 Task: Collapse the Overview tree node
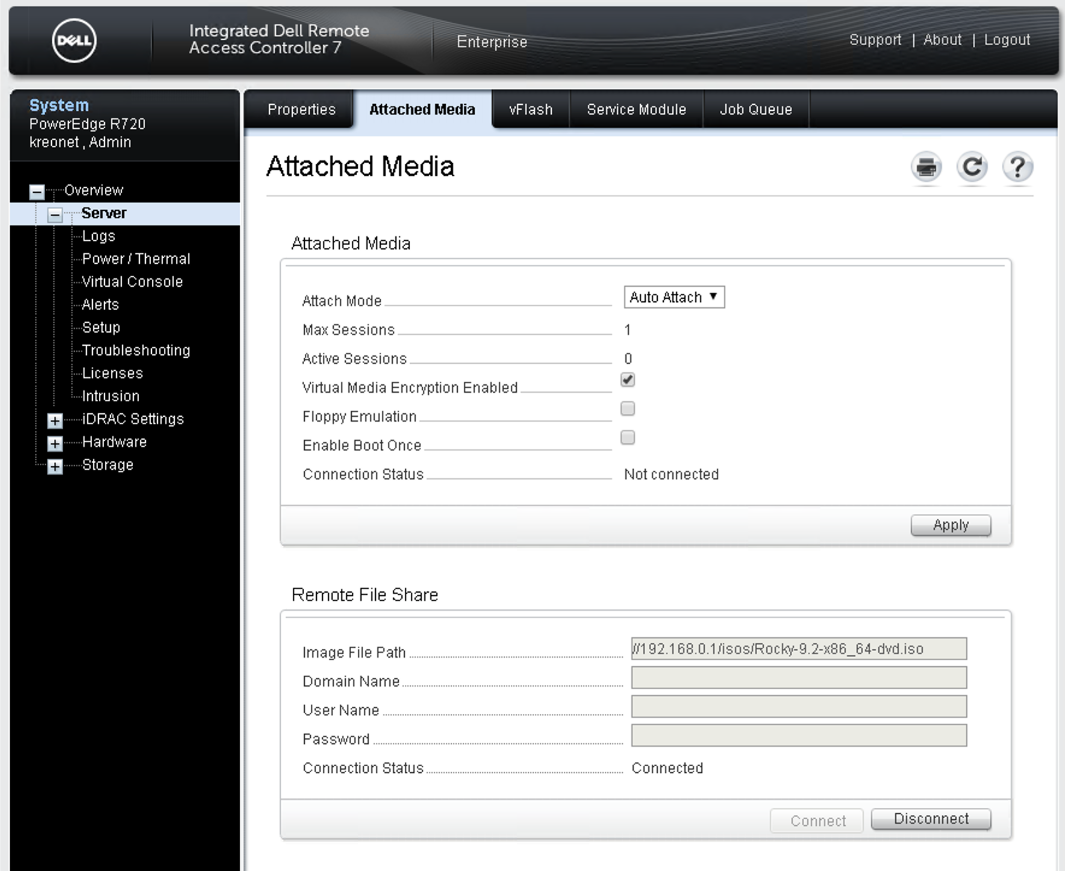tap(37, 192)
